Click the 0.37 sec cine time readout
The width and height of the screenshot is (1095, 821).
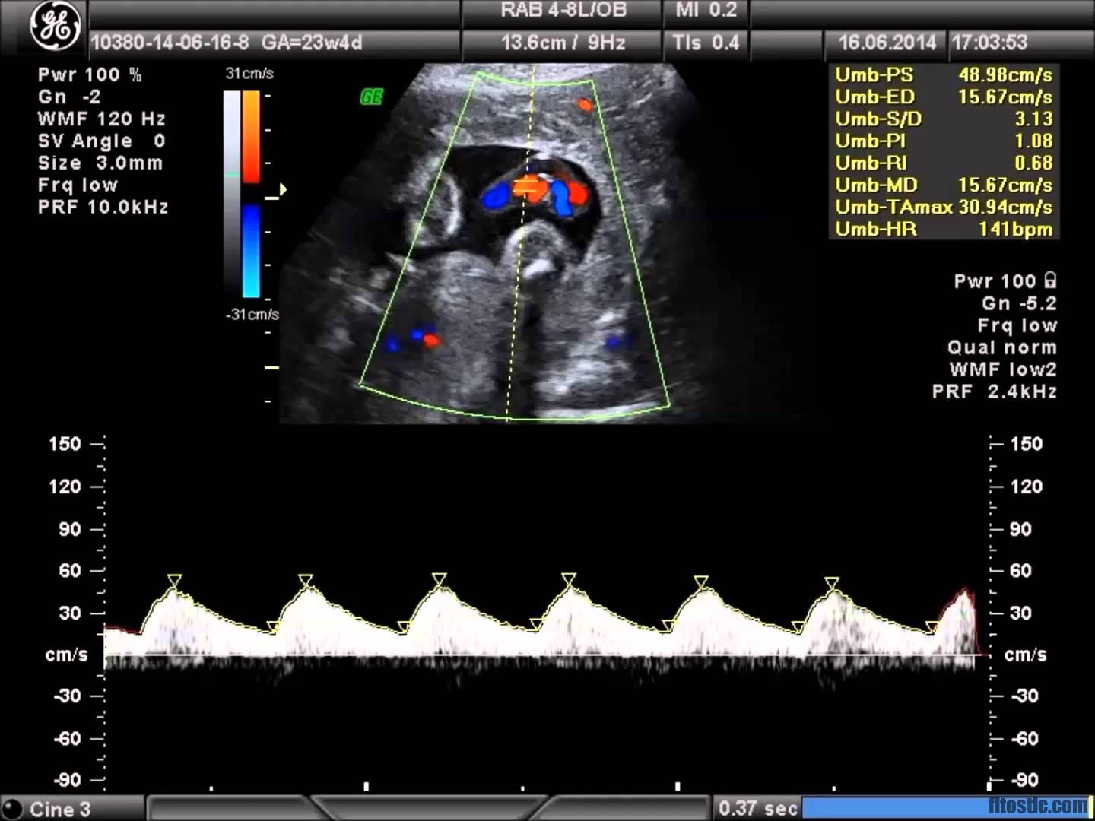click(758, 808)
